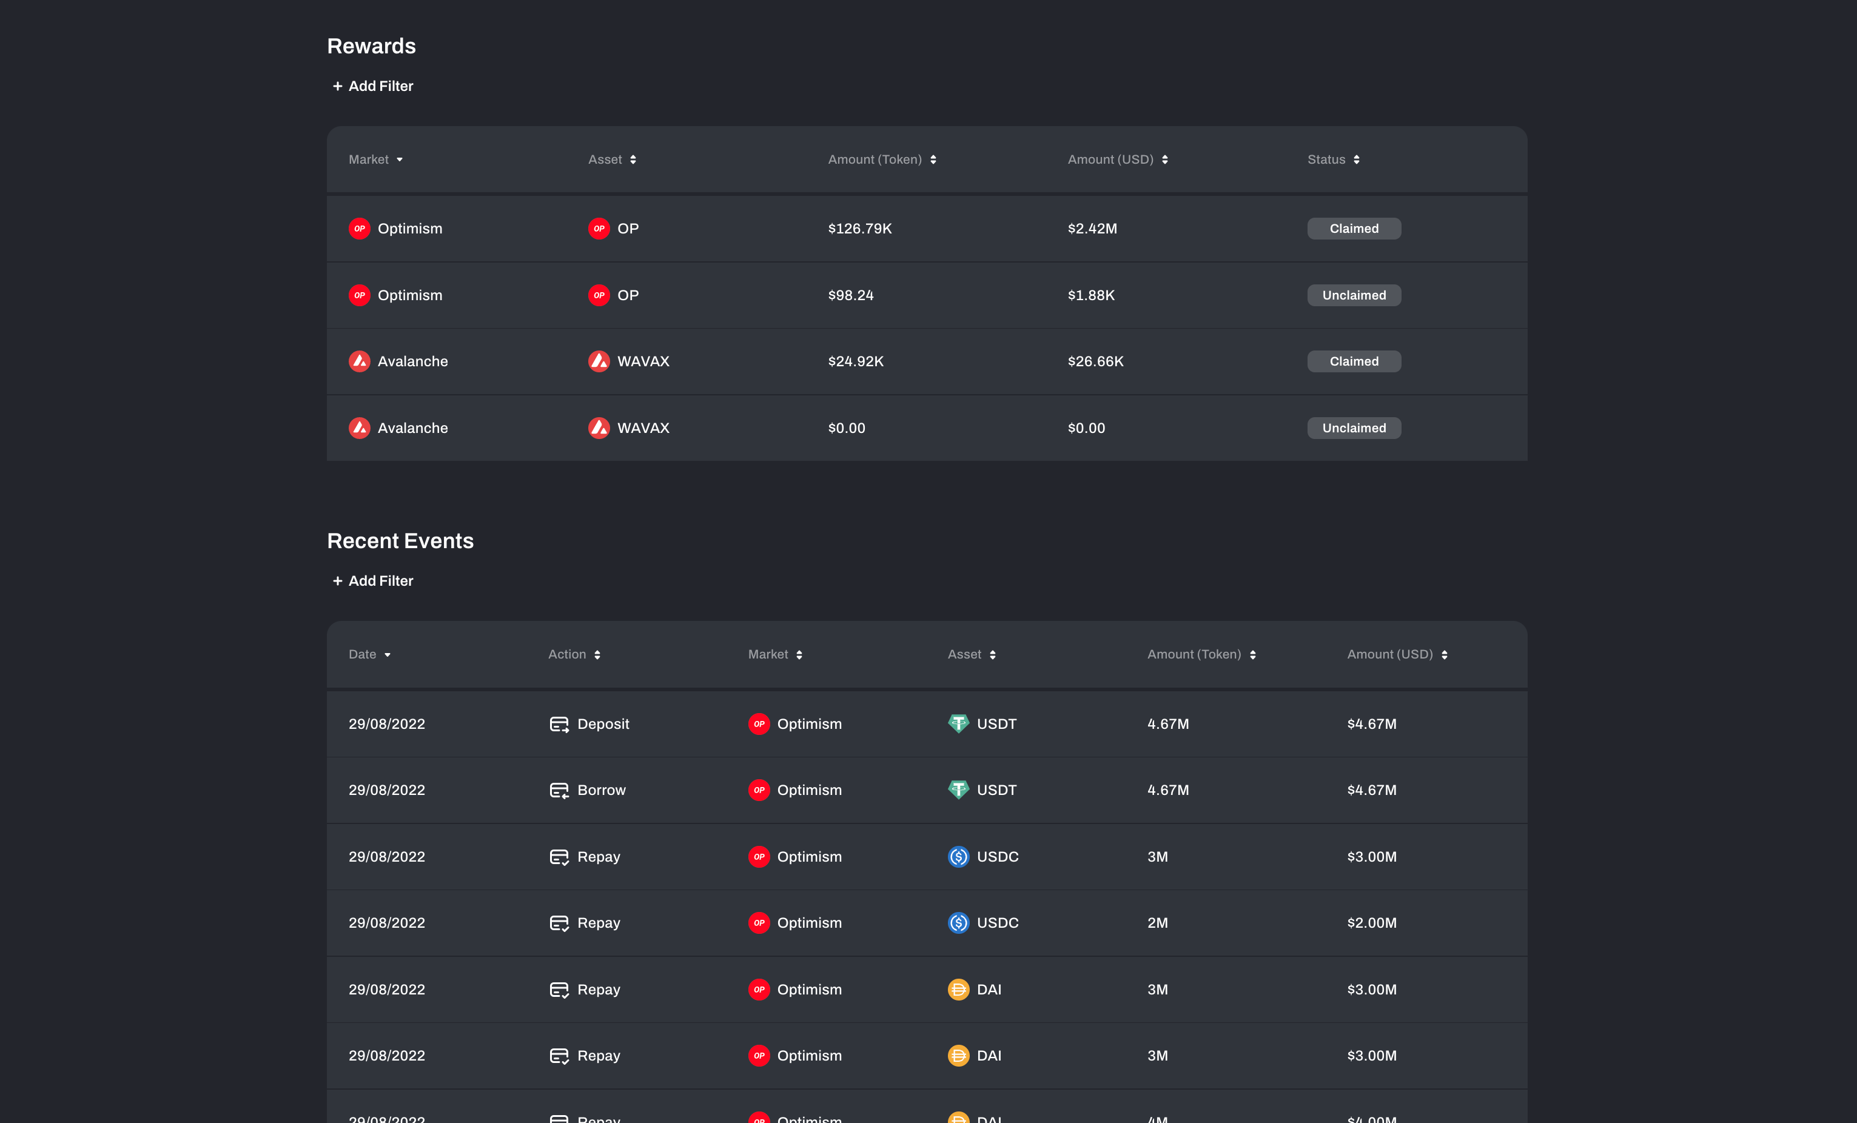
Task: Sort rewards by Amount (Token) header
Action: tap(881, 159)
